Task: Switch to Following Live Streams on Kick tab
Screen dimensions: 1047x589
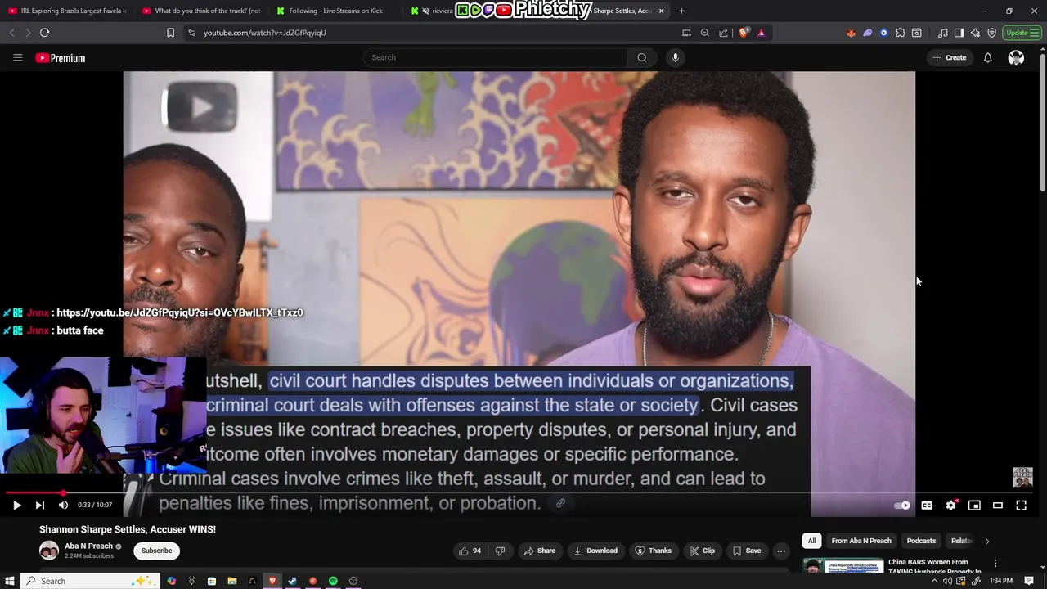Action: pos(335,11)
